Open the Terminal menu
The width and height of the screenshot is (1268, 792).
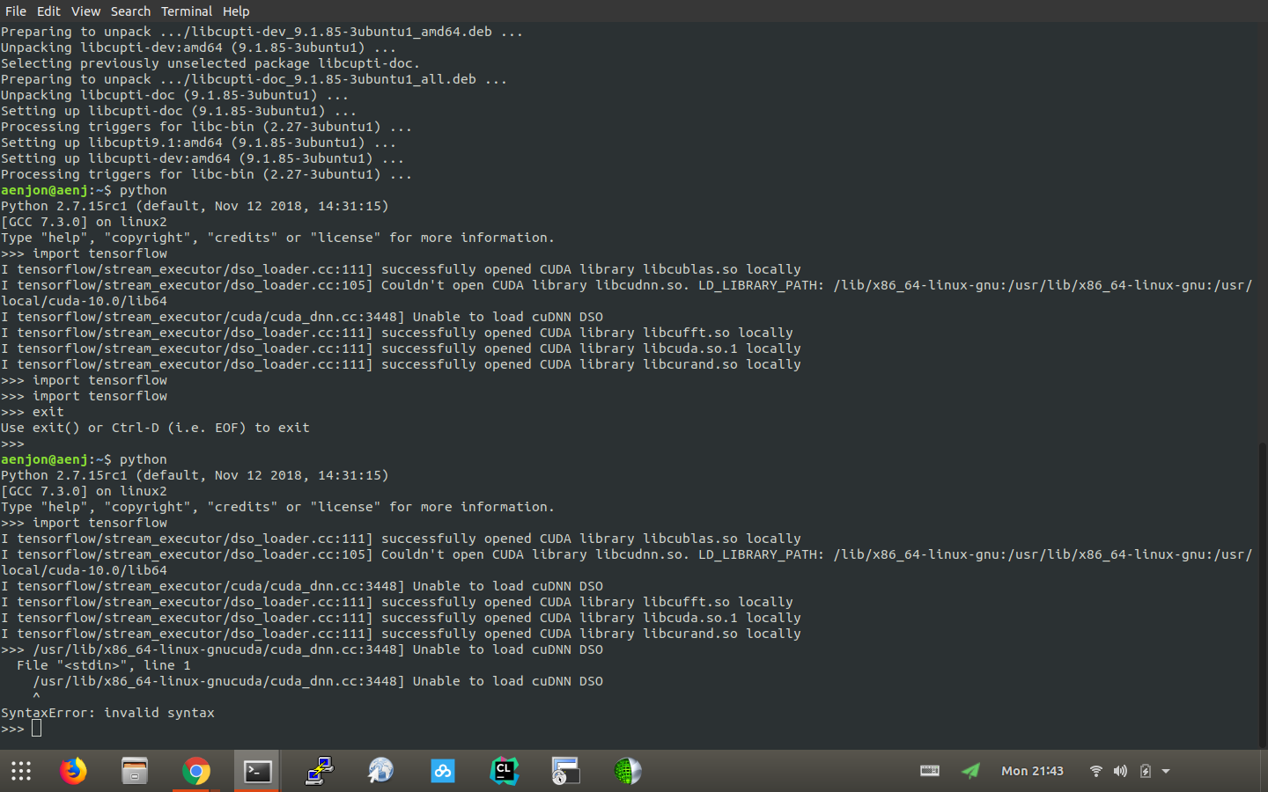click(187, 11)
